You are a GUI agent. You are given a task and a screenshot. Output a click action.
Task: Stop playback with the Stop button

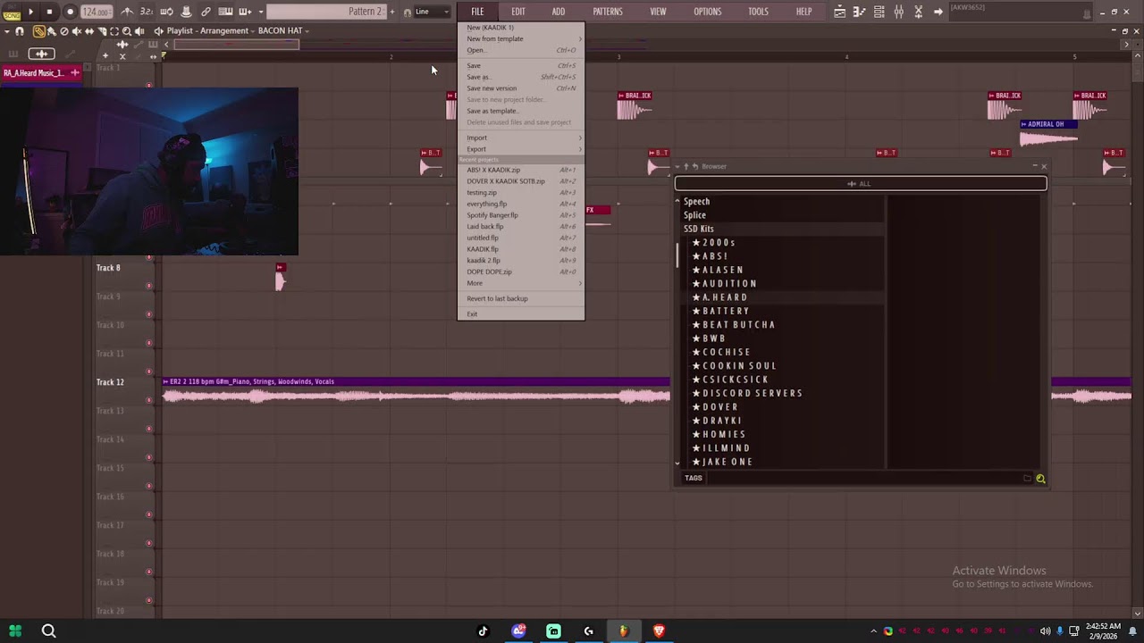pyautogui.click(x=49, y=12)
